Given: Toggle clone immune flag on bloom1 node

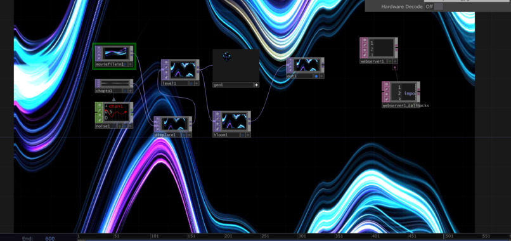Looking at the screenshot, I should pyautogui.click(x=217, y=119).
